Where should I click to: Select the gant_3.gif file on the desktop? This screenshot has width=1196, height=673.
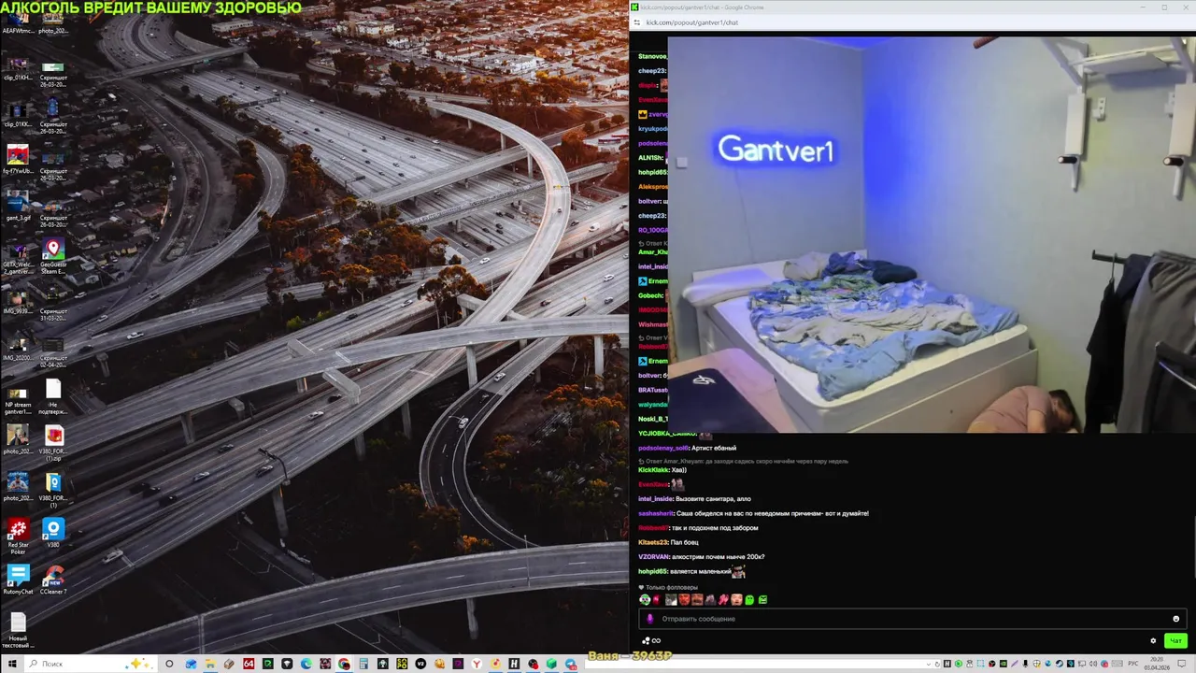[x=18, y=207]
